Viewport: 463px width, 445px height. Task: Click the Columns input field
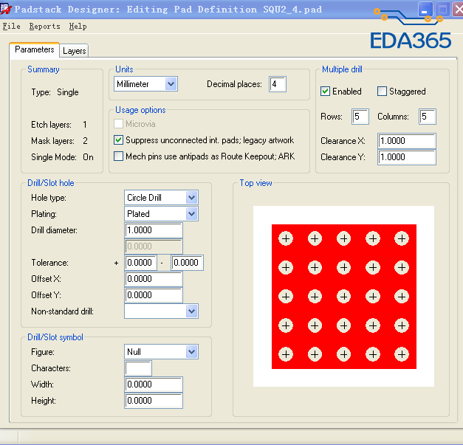click(428, 117)
